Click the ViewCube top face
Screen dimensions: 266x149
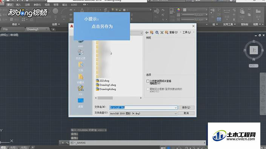[x=254, y=50]
